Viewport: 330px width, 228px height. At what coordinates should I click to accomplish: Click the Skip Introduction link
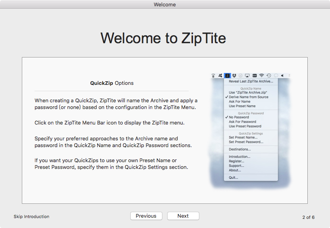(31, 217)
